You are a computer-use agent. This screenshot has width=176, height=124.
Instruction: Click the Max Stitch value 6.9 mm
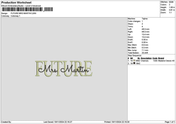[145, 45]
